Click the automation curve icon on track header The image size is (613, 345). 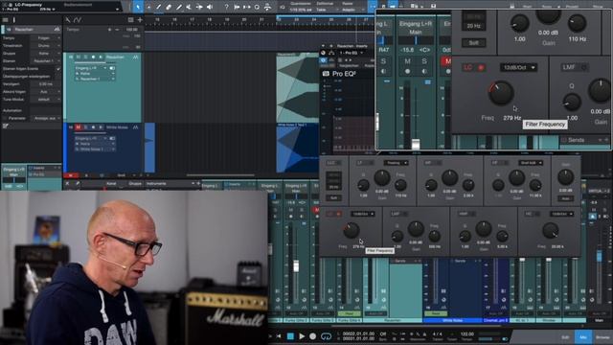(78, 19)
